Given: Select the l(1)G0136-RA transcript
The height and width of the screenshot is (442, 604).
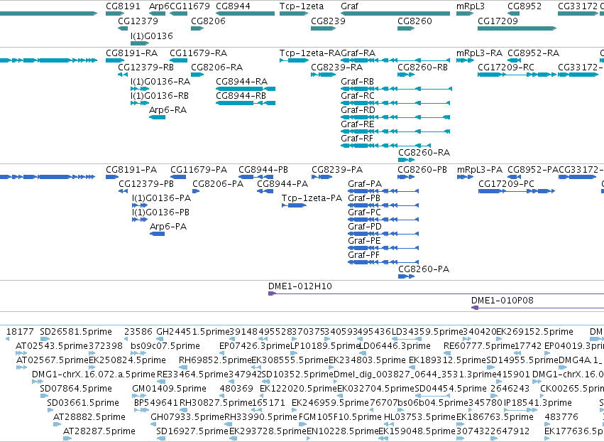Looking at the screenshot, I should [160, 82].
